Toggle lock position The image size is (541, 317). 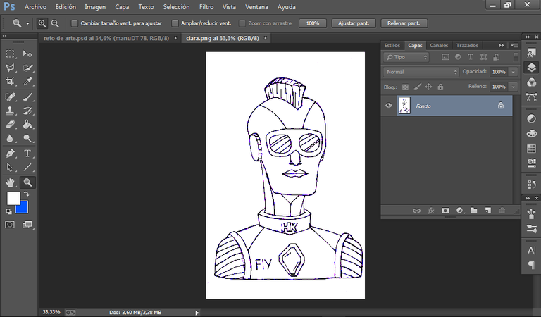pos(428,87)
